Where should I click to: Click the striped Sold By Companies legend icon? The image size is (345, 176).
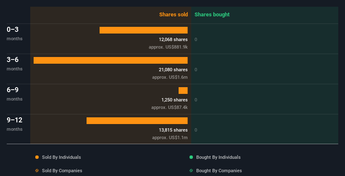click(37, 171)
